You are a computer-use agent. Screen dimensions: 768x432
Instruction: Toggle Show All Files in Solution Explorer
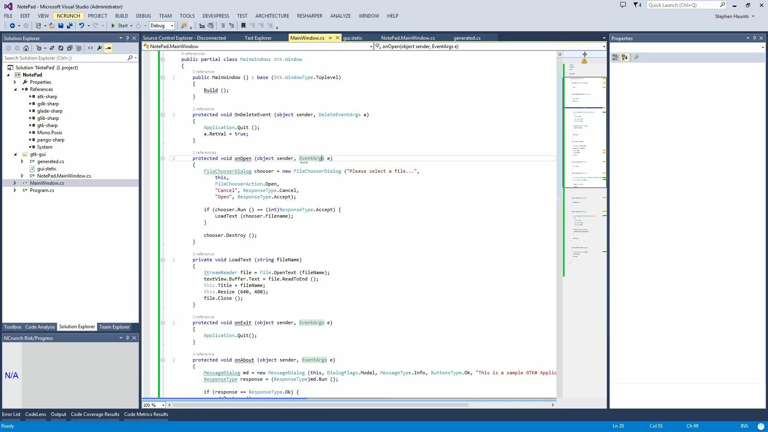(78, 48)
